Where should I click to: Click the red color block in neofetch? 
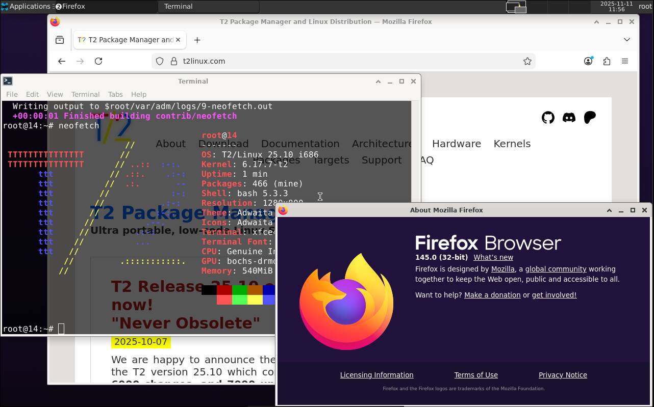pos(224,290)
